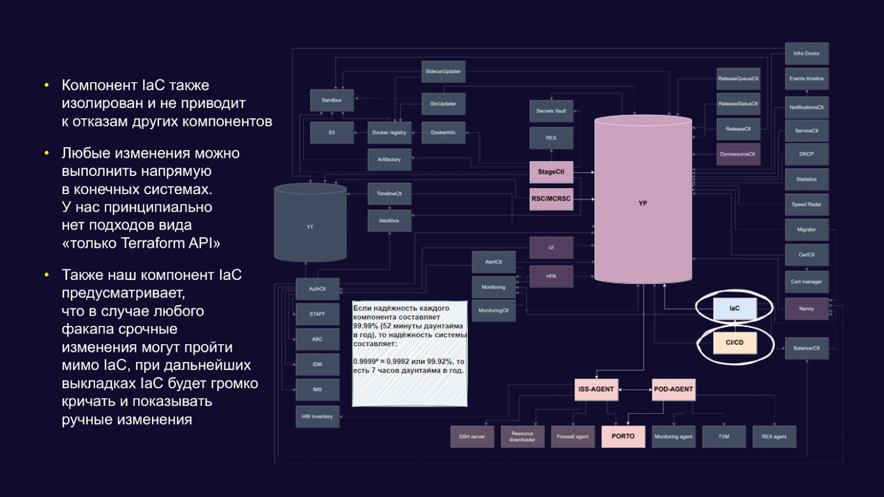Screen dimensions: 884x497
Task: Select the TVM box
Action: click(724, 437)
